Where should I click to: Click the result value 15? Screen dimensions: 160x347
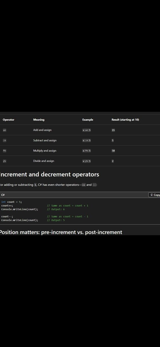pyautogui.click(x=113, y=130)
